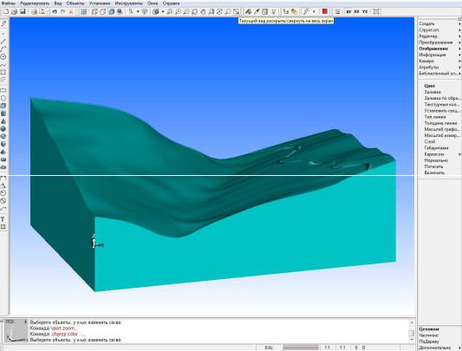Click the Погасить option
This screenshot has height=351, width=462.
pos(433,166)
